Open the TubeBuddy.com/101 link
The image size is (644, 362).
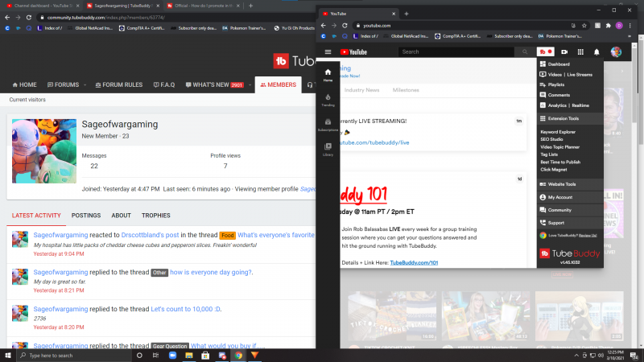pos(413,263)
